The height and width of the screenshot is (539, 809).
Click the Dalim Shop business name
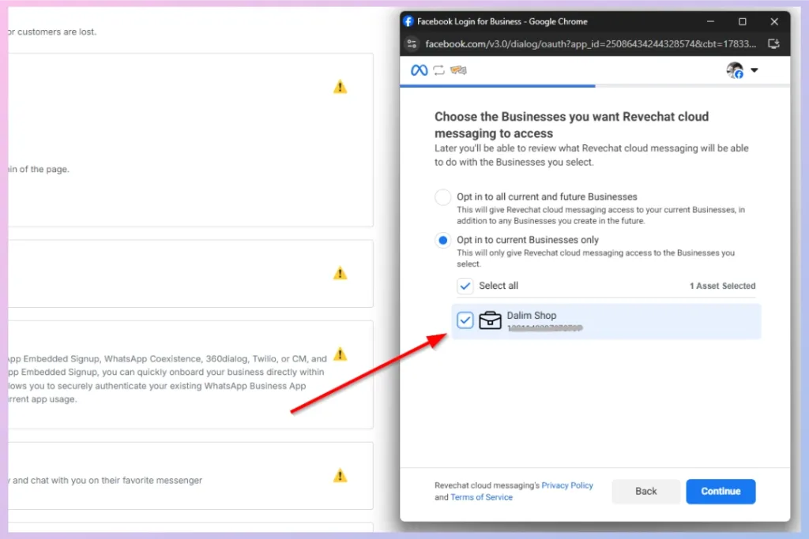tap(532, 316)
